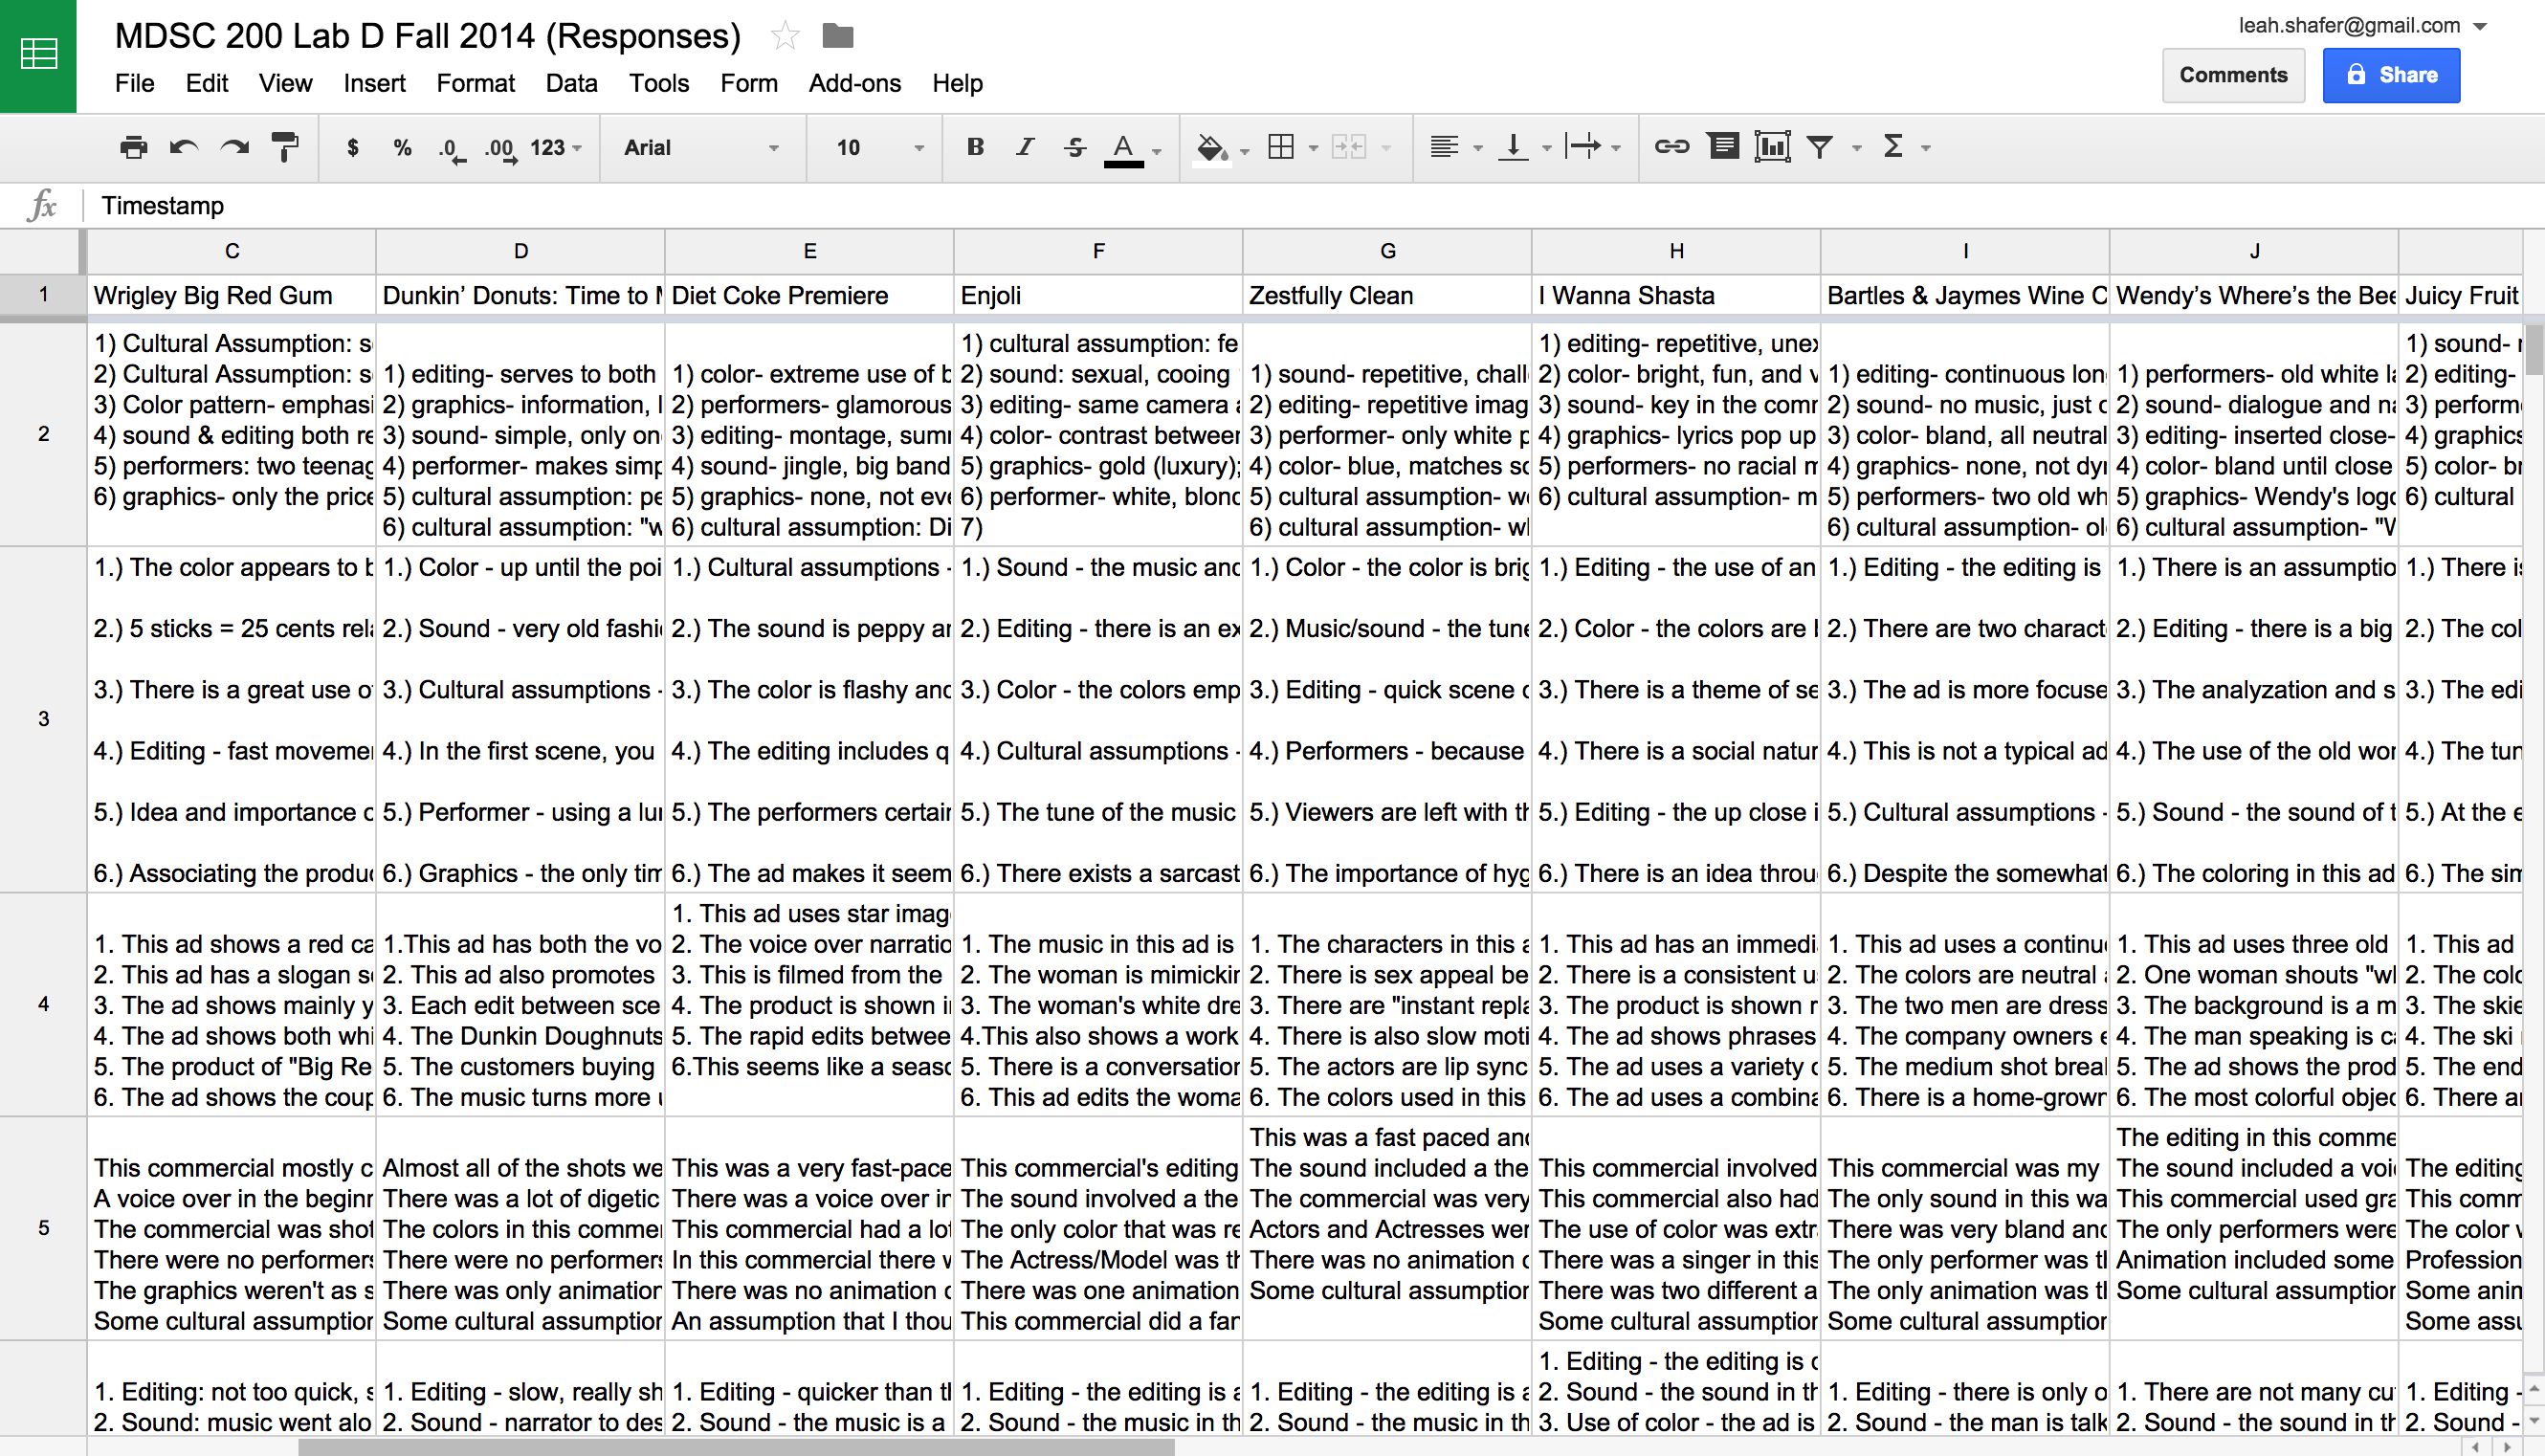This screenshot has width=2545, height=1456.
Task: Click the Undo arrow icon
Action: click(x=184, y=148)
